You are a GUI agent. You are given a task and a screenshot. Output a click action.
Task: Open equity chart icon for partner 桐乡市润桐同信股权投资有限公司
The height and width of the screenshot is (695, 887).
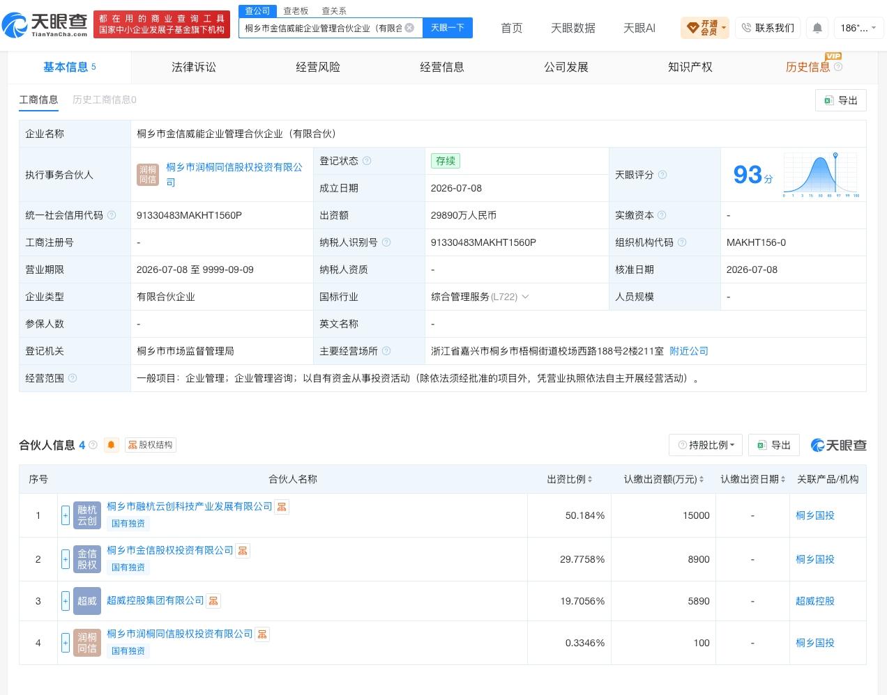(262, 634)
